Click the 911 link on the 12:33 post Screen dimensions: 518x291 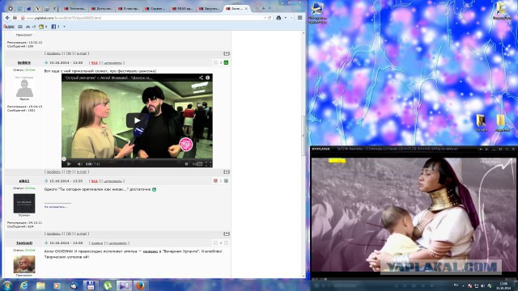click(x=95, y=63)
